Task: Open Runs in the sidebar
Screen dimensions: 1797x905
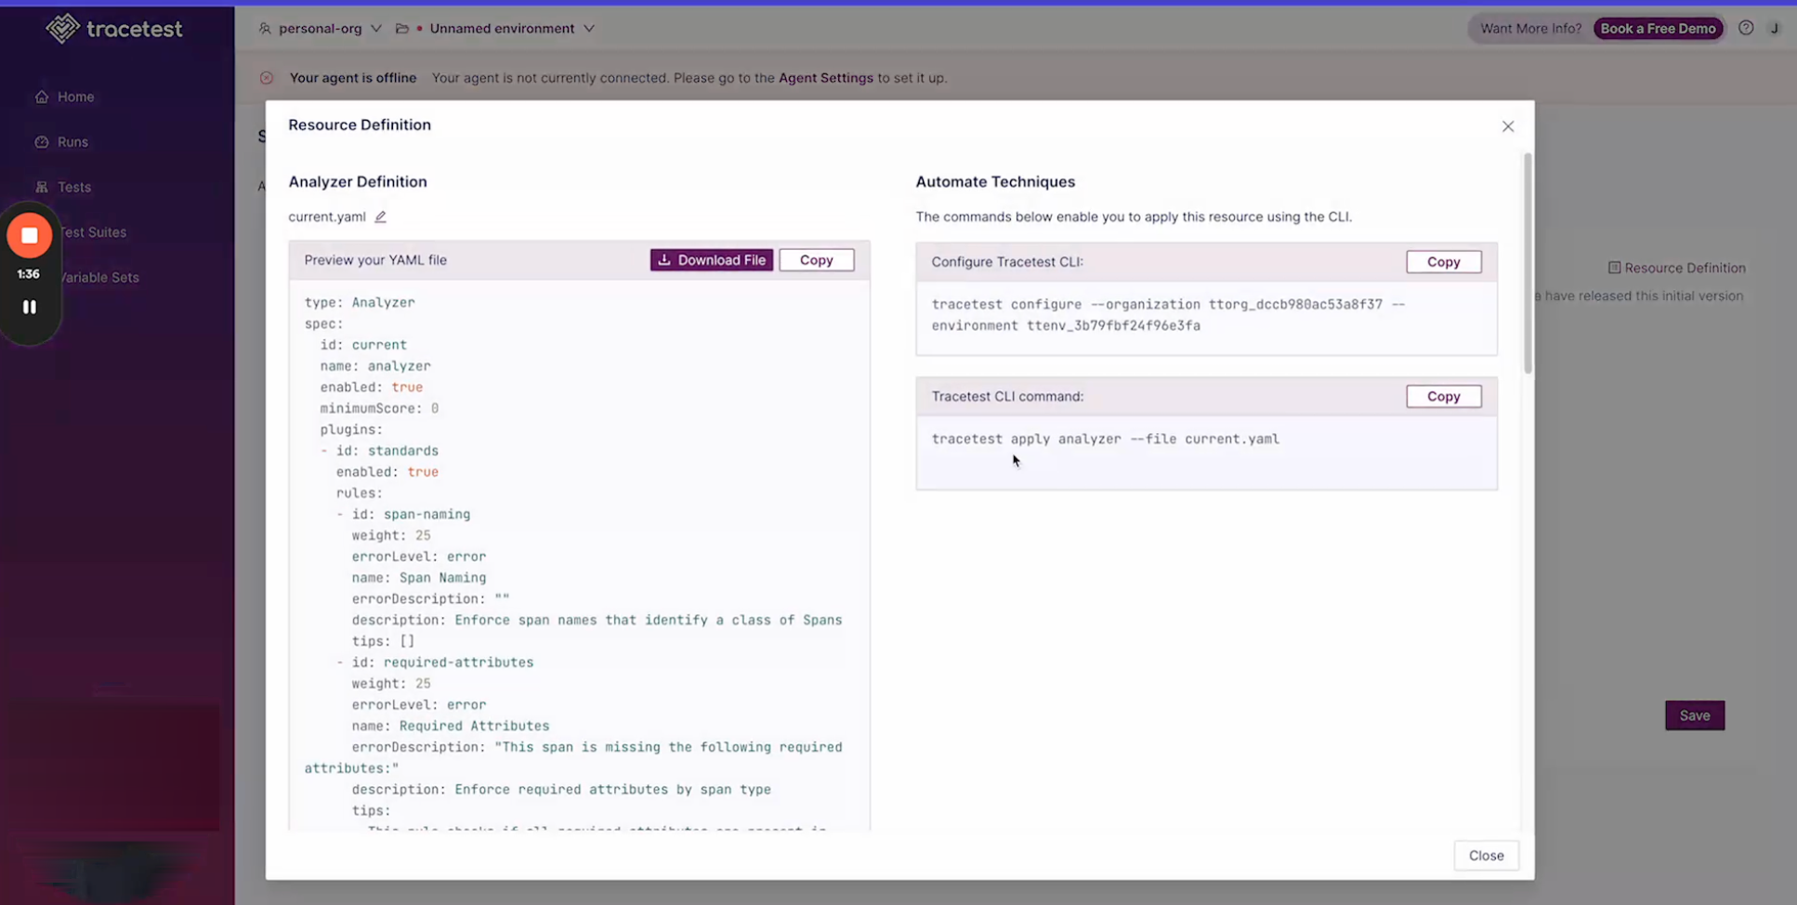Action: [72, 142]
